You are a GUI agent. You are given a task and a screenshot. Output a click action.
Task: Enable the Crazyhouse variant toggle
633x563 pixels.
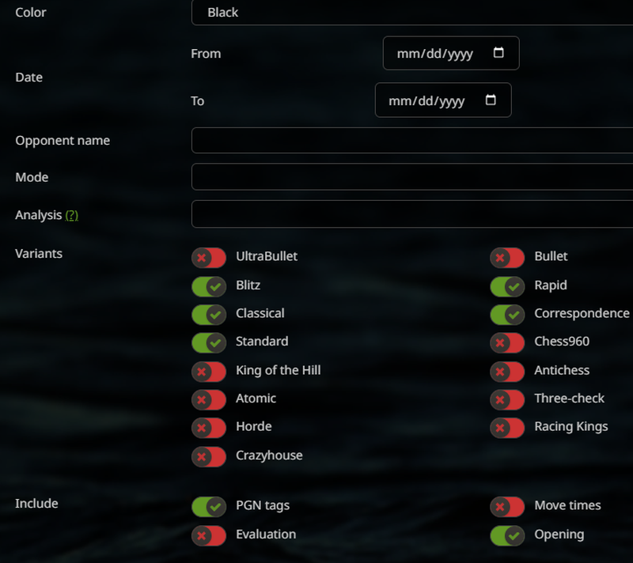pos(209,456)
